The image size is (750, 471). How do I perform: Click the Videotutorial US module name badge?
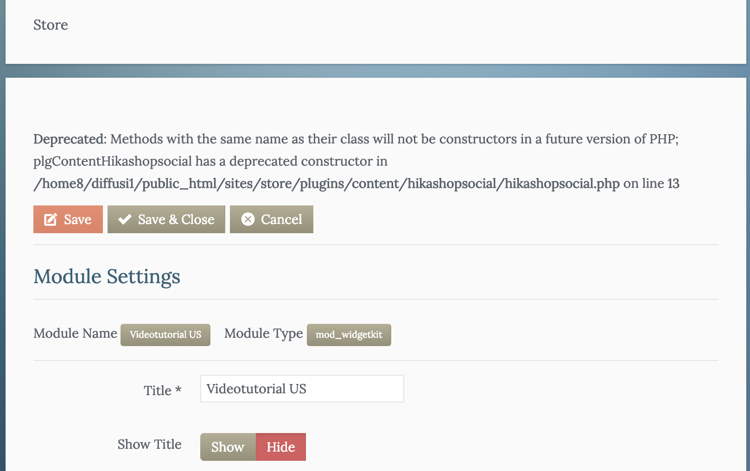pos(165,335)
